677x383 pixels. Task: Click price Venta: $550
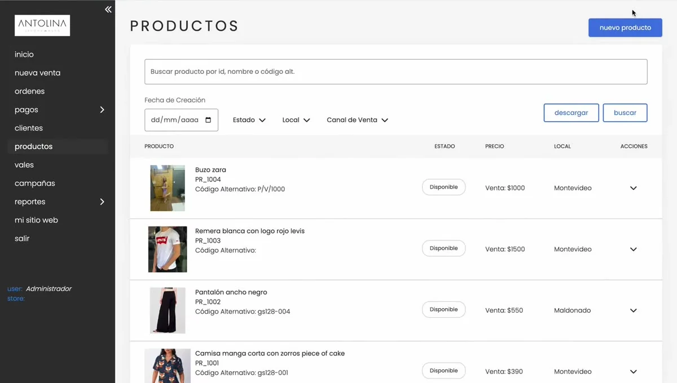click(504, 310)
